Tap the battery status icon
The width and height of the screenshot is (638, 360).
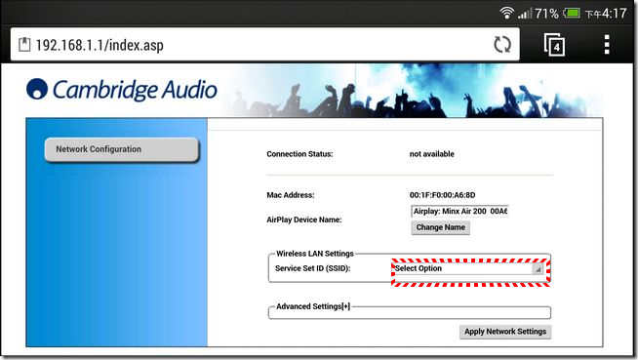tap(572, 13)
